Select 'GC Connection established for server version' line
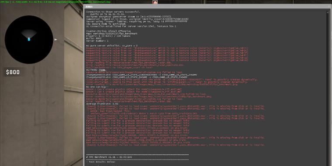The image size is (332, 166). point(131,27)
